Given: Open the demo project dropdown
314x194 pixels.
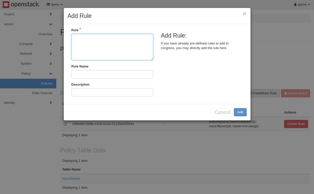Looking at the screenshot, I should click(55, 4).
